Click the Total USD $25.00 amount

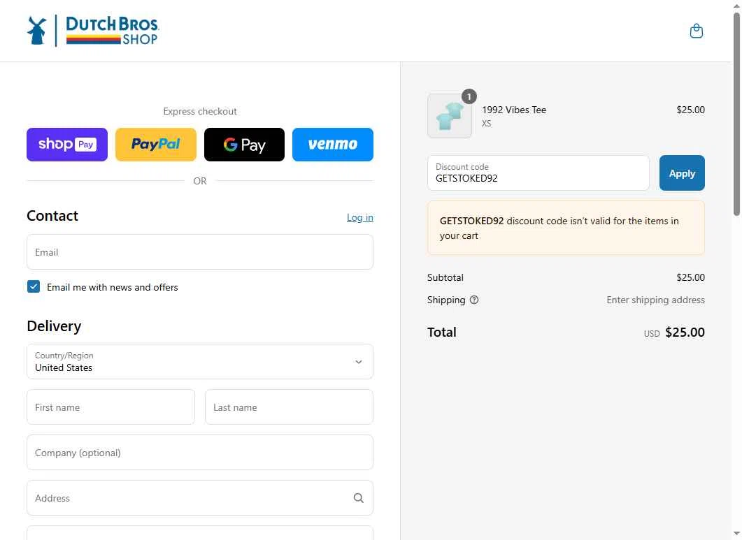(x=674, y=333)
